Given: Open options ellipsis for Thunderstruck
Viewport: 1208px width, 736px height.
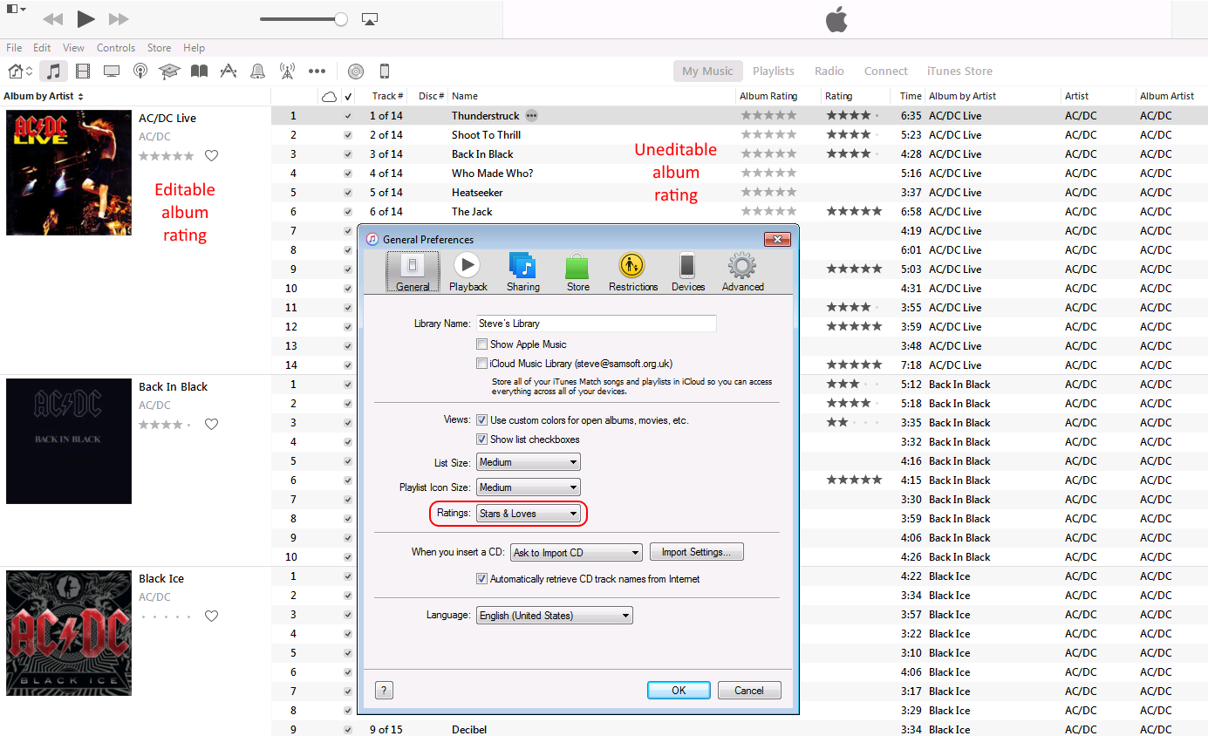Looking at the screenshot, I should pos(532,116).
